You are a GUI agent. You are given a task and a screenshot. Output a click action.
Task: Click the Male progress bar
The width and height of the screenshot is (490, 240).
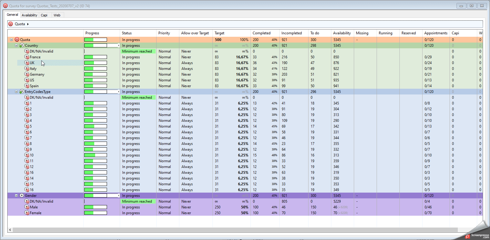(95, 207)
